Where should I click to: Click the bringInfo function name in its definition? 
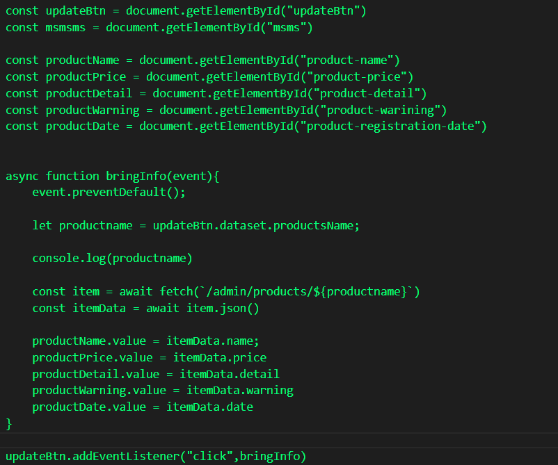pyautogui.click(x=136, y=176)
